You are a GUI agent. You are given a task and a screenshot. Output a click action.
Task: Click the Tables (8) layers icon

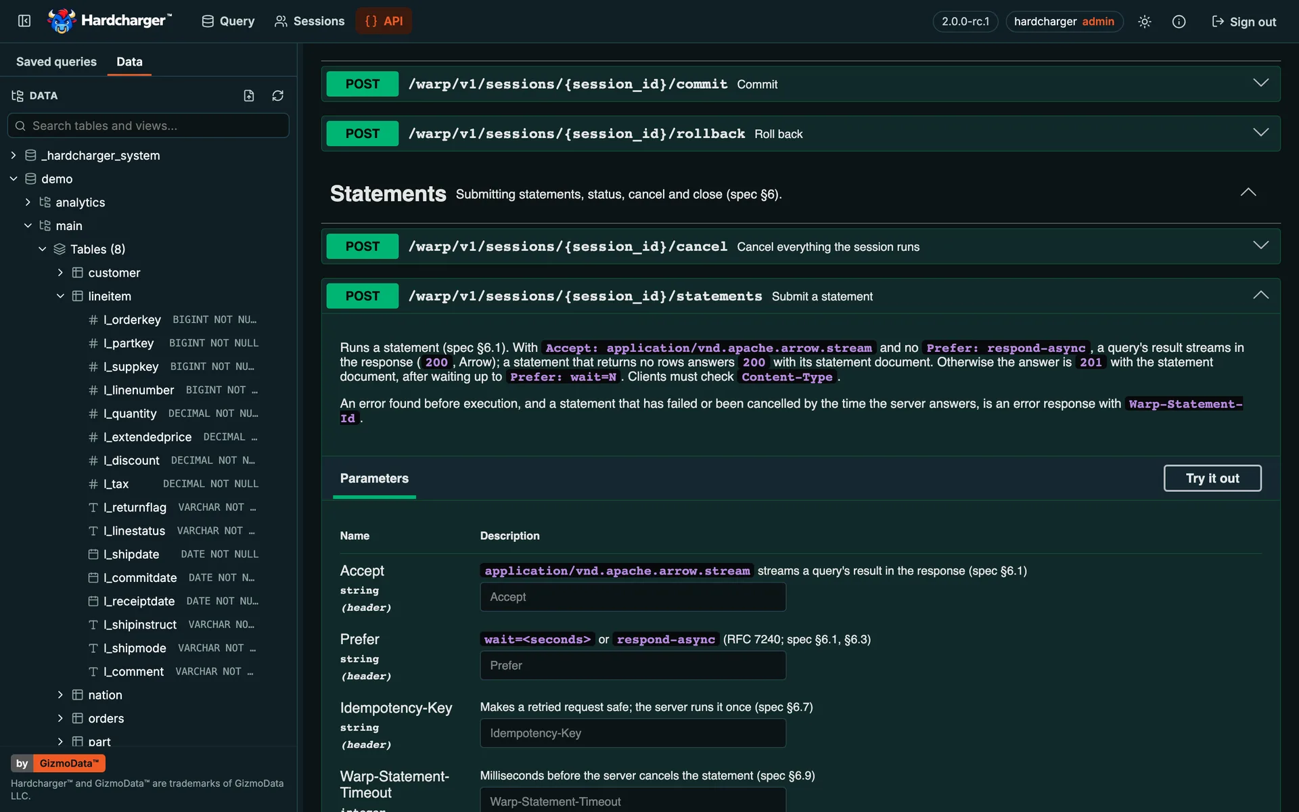60,249
